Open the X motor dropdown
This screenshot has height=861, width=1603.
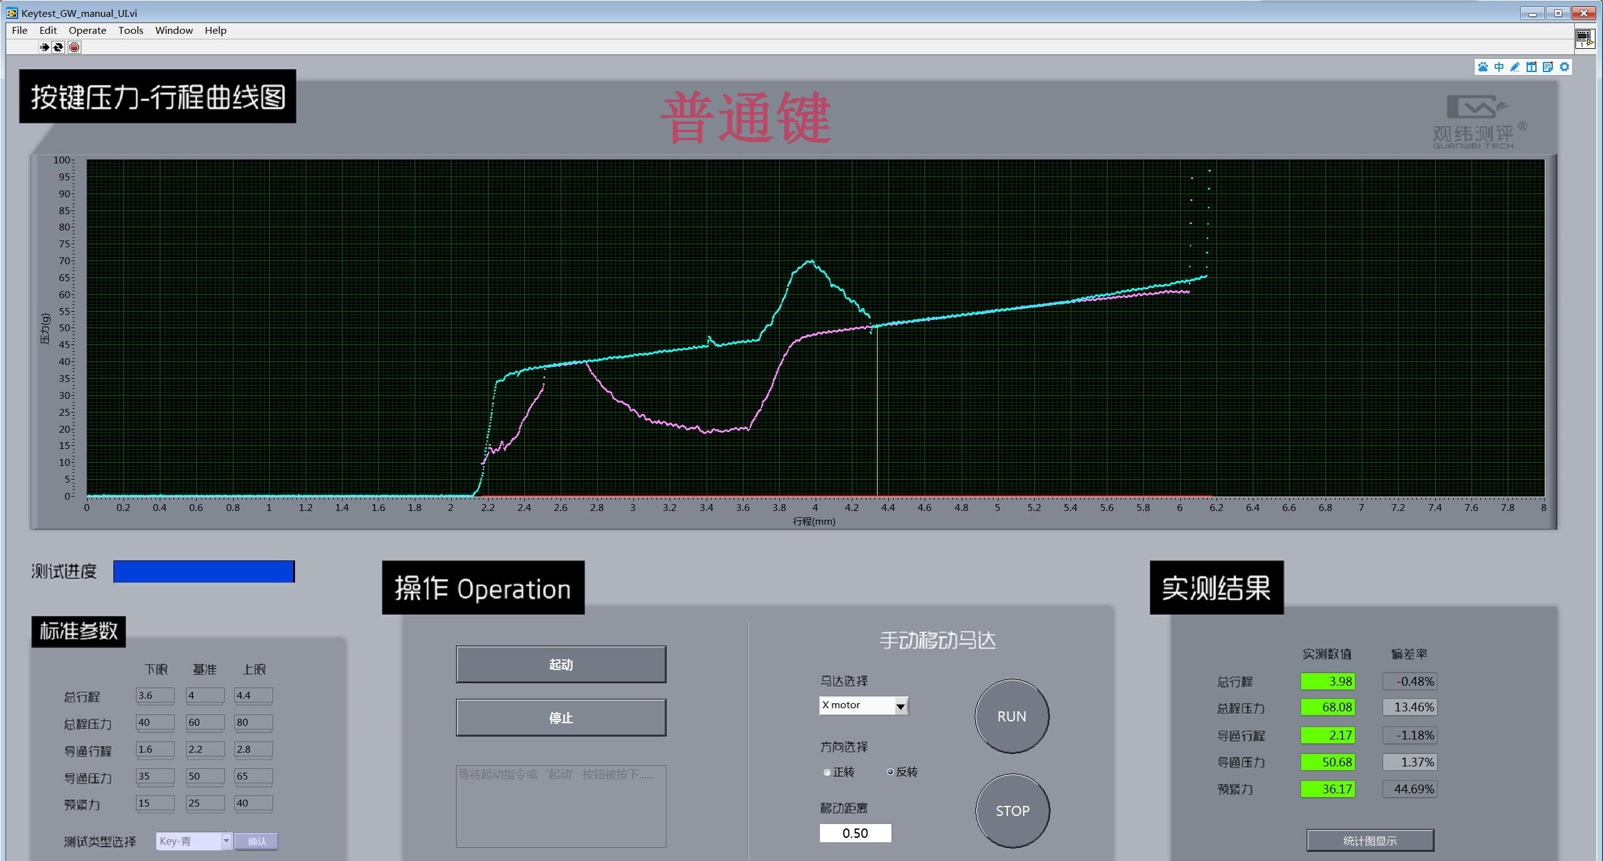pos(900,706)
